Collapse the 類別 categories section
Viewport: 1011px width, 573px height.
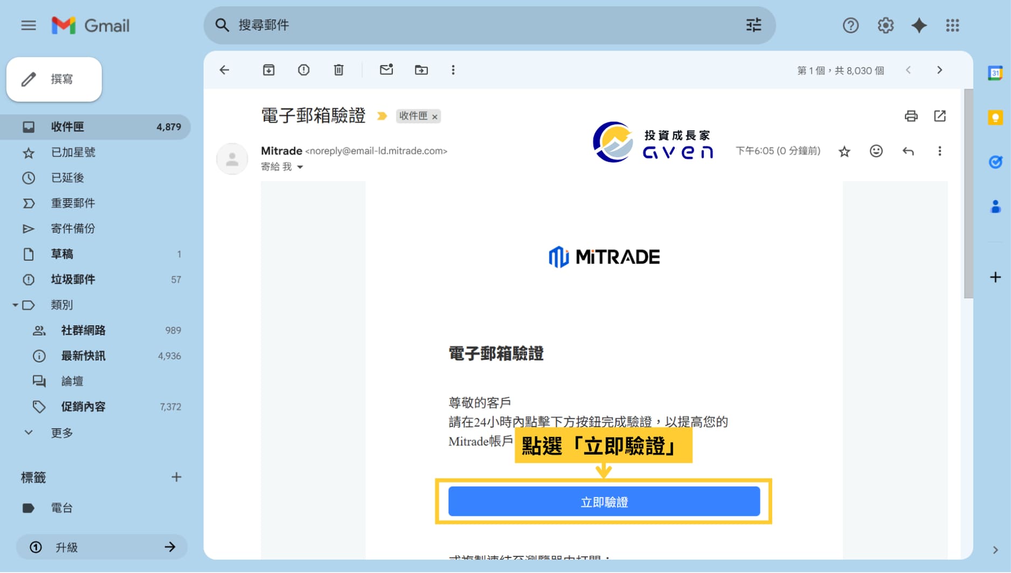click(15, 305)
